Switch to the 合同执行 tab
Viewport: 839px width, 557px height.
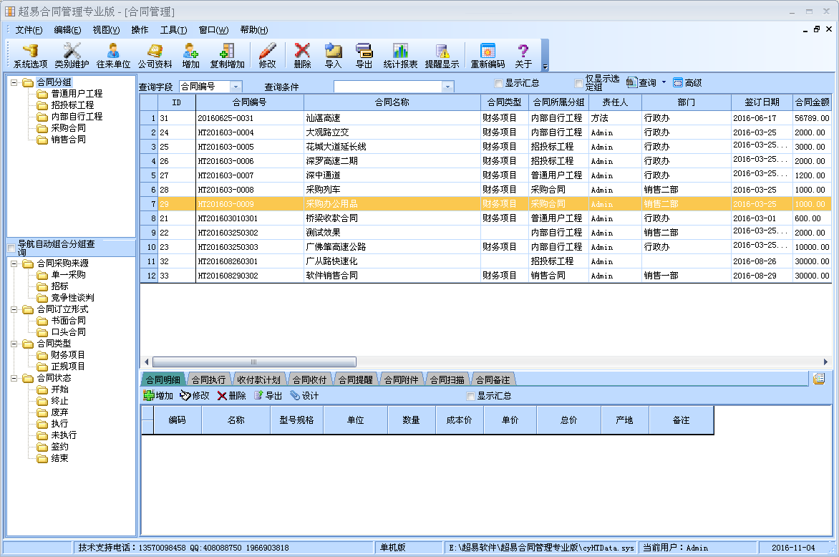[208, 379]
